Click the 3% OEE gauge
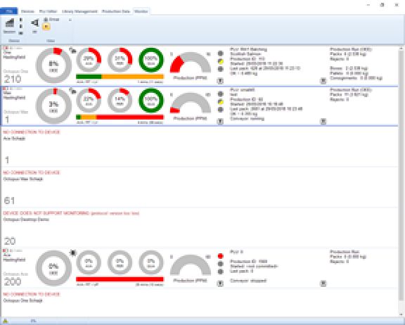The image size is (405, 325). pyautogui.click(x=53, y=106)
